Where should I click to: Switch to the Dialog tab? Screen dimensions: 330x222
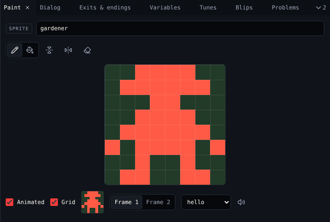(x=50, y=8)
